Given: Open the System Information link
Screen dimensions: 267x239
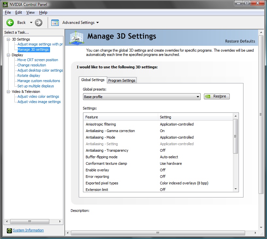Looking at the screenshot, I should click(x=28, y=230).
